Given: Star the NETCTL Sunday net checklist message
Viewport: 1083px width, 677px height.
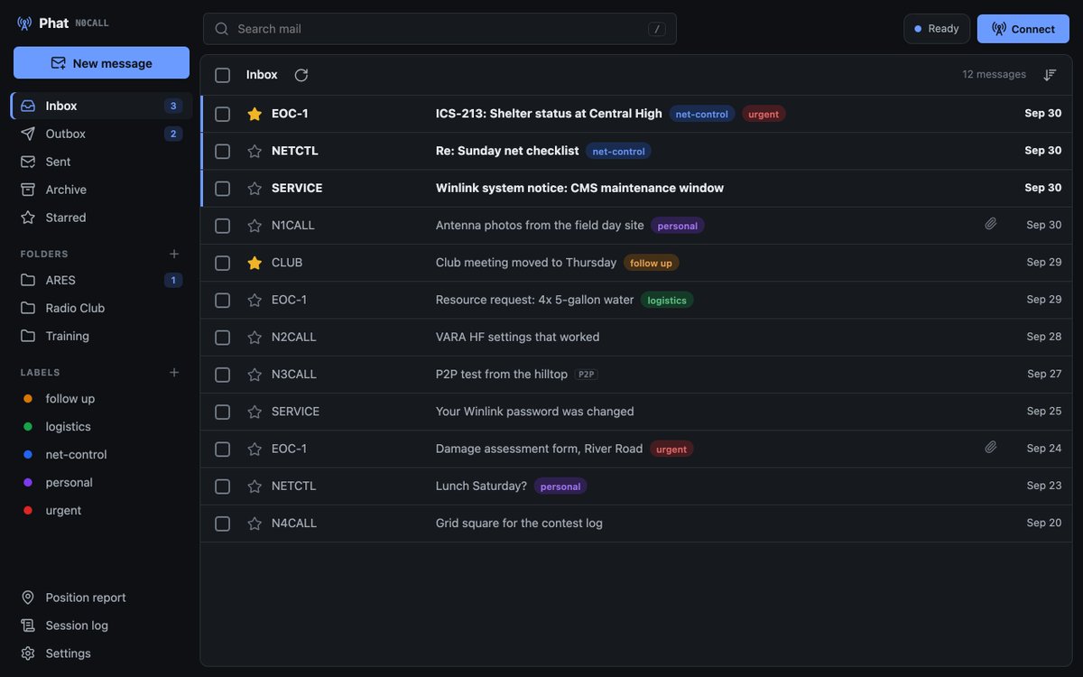Looking at the screenshot, I should click(255, 151).
